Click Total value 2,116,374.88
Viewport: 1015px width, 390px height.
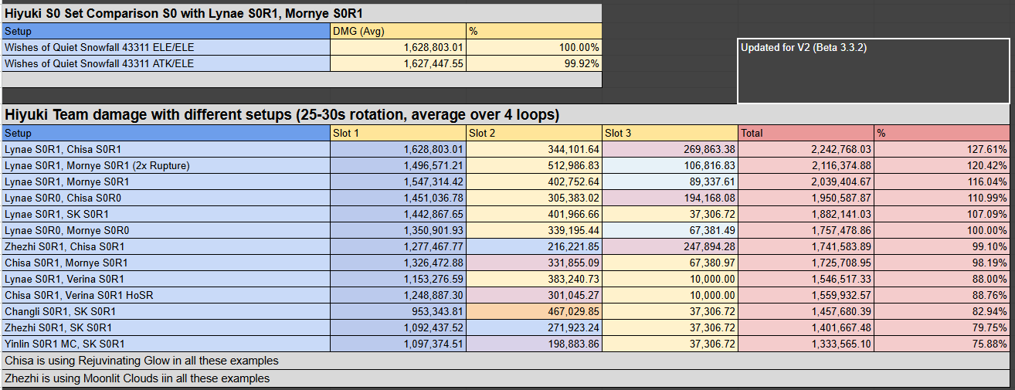pyautogui.click(x=806, y=165)
